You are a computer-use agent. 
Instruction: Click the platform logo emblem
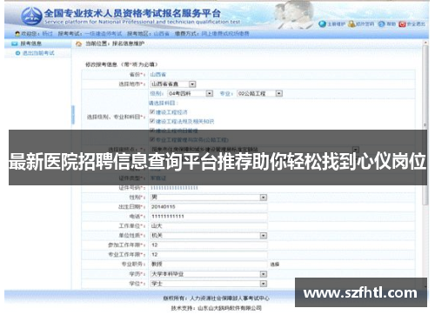coord(31,16)
